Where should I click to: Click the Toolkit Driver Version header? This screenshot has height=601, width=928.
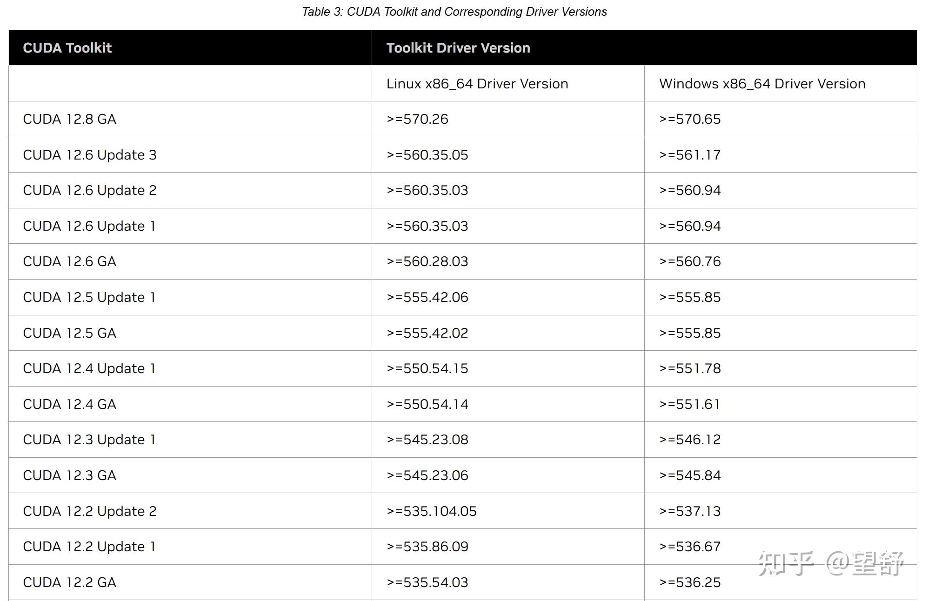(x=458, y=48)
